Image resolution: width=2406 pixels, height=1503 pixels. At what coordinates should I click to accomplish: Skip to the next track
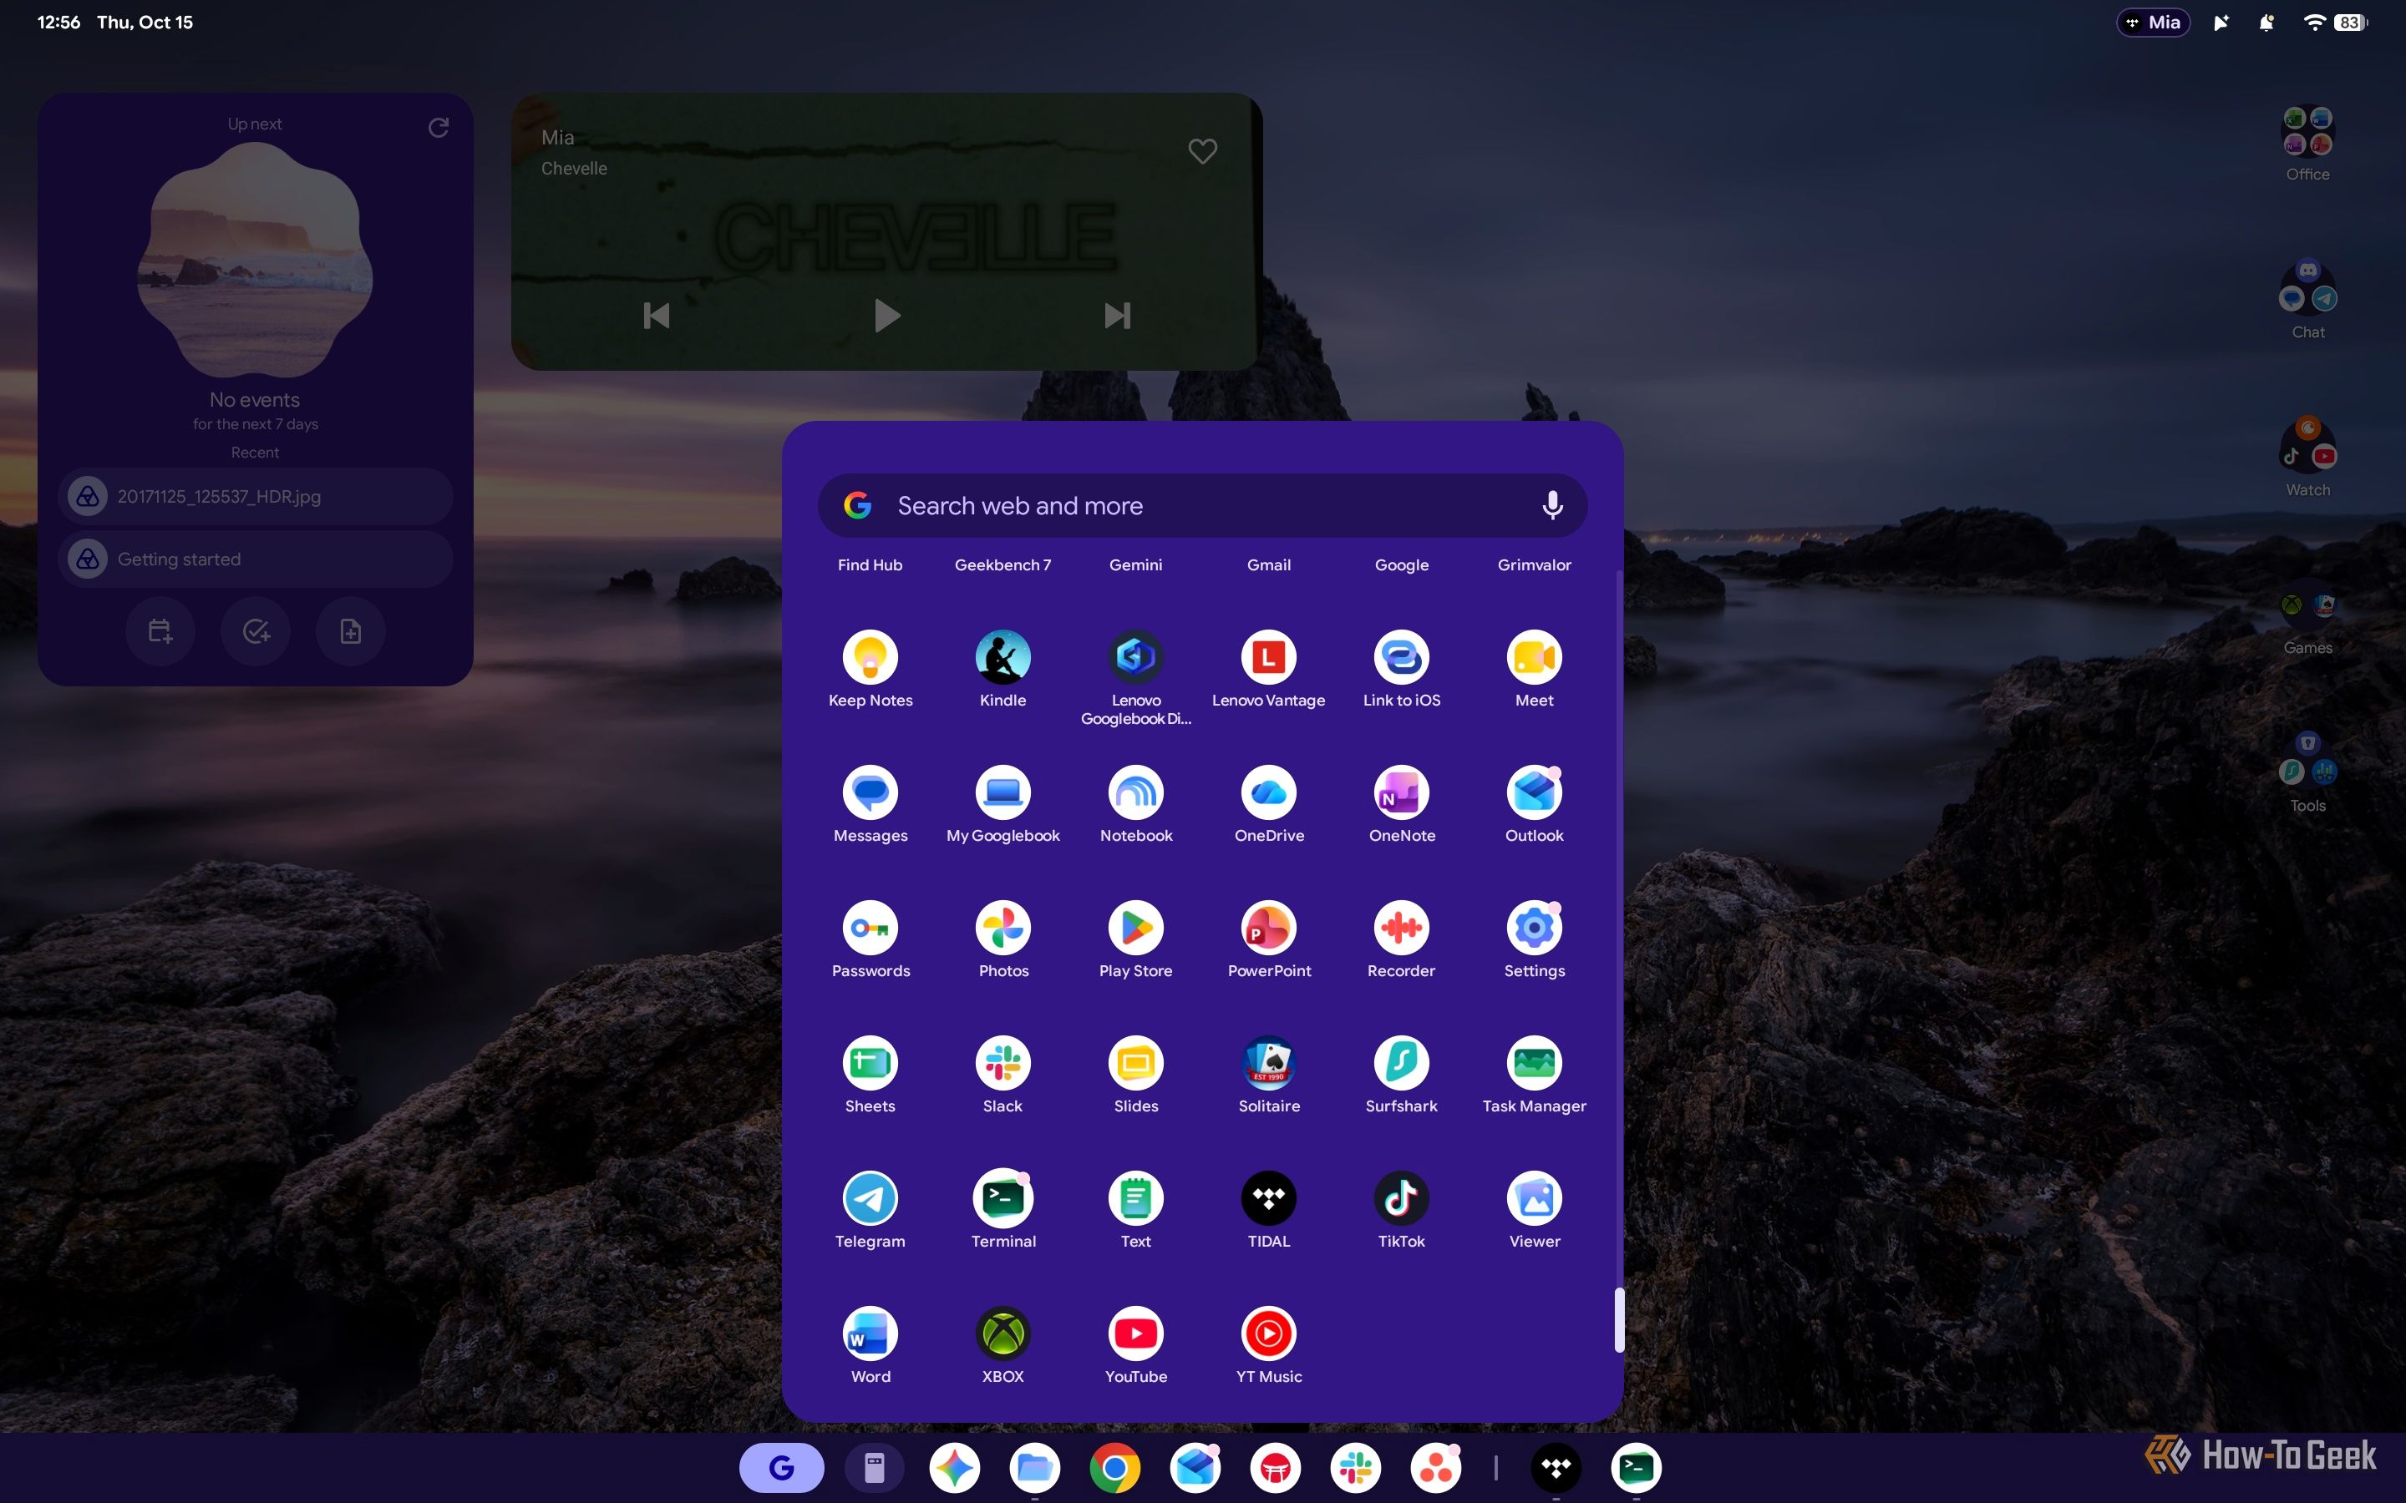click(1118, 315)
